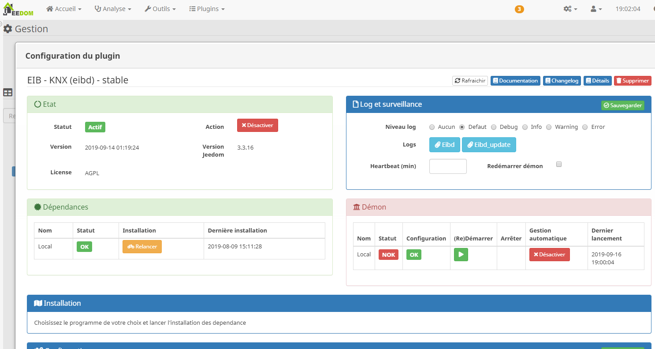Screen dimensions: 655x349
Task: Select the Error log level
Action: [x=585, y=127]
